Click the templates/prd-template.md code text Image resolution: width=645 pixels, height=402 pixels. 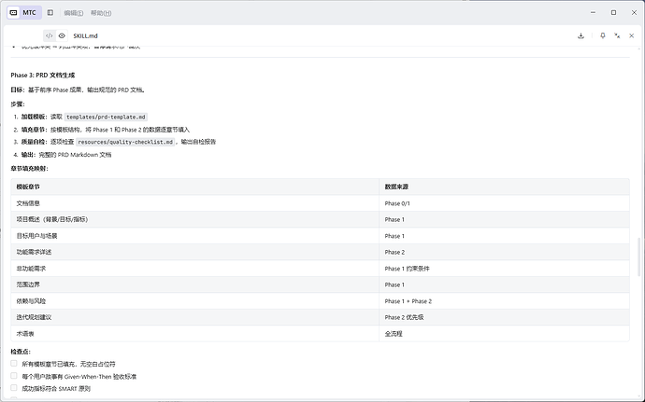point(106,117)
